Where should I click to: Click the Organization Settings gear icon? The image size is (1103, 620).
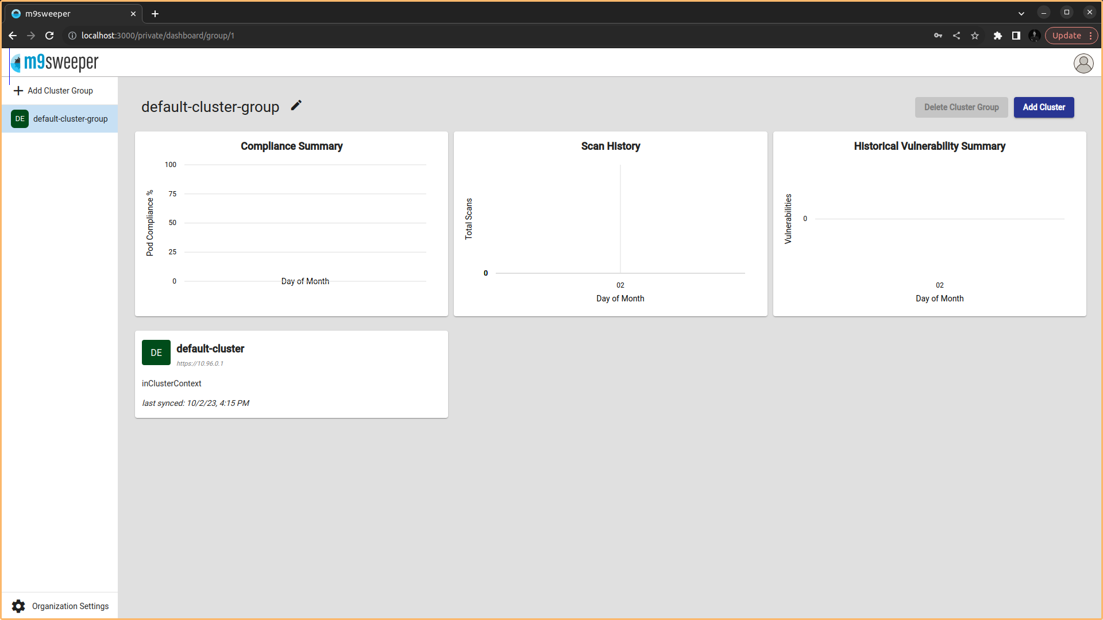tap(18, 606)
